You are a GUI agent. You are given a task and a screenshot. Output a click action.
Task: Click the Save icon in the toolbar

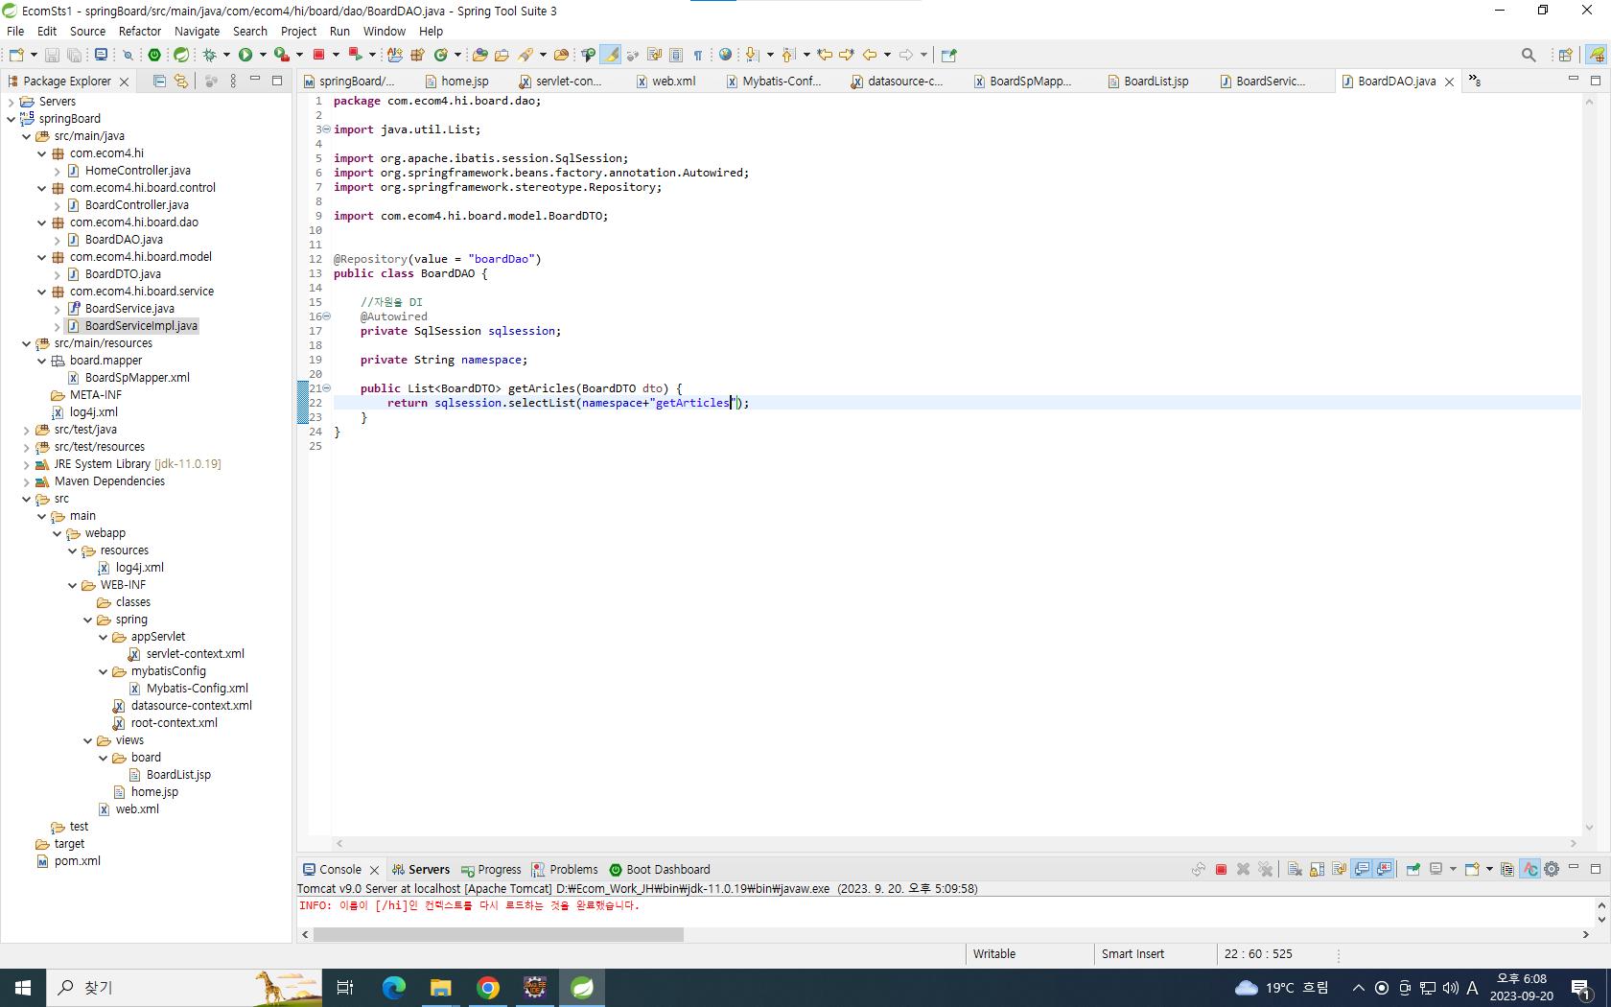[x=52, y=55]
